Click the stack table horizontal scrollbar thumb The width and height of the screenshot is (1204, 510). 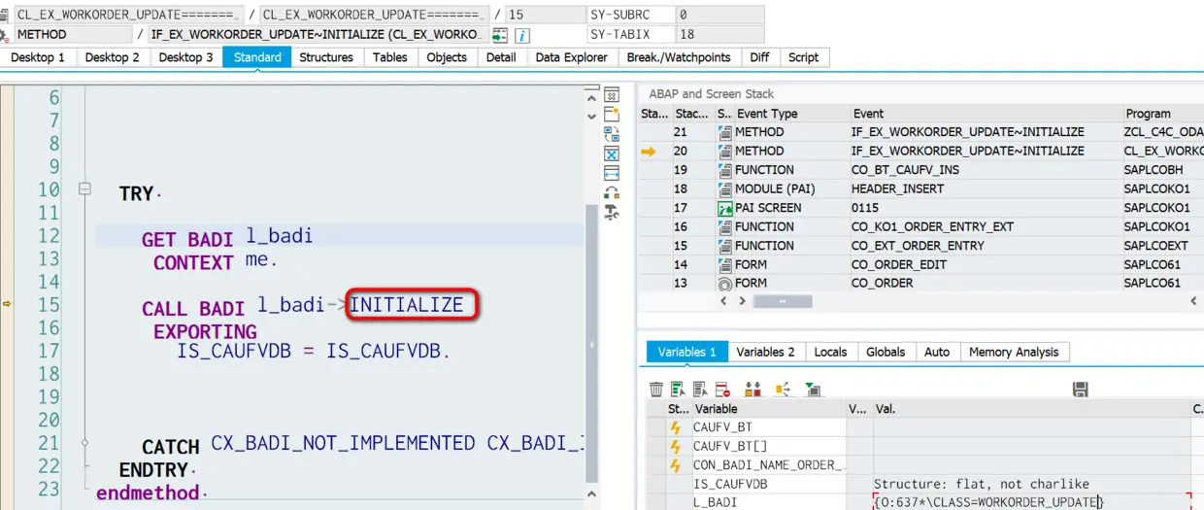(x=783, y=302)
